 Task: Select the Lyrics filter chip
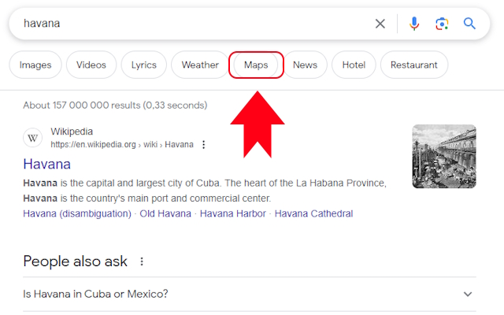point(143,65)
